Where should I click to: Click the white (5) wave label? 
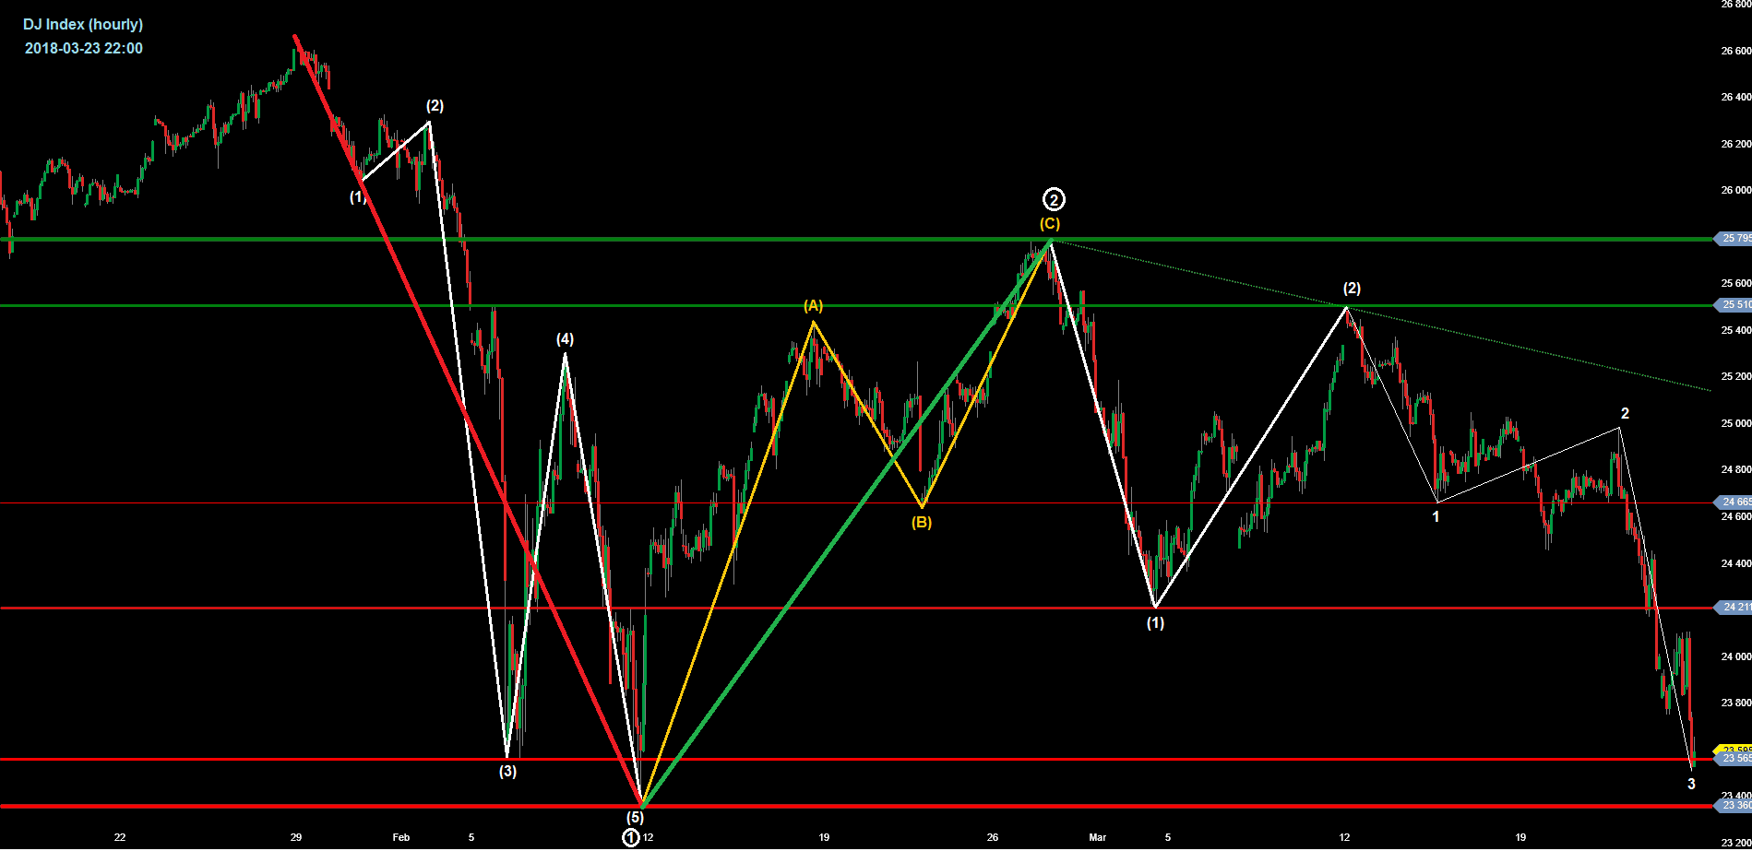(x=635, y=818)
